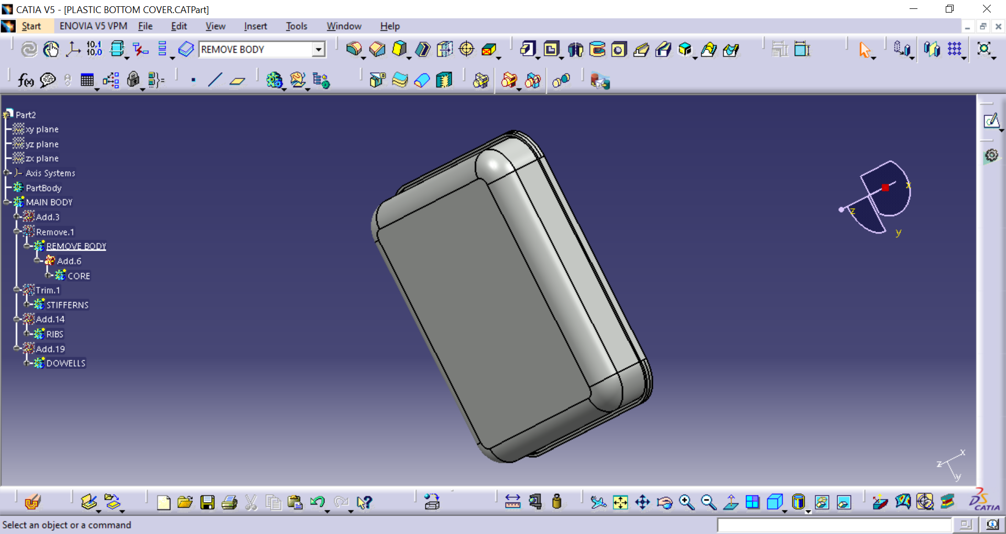1006x534 pixels.
Task: Save the part with floppy icon
Action: tap(207, 503)
